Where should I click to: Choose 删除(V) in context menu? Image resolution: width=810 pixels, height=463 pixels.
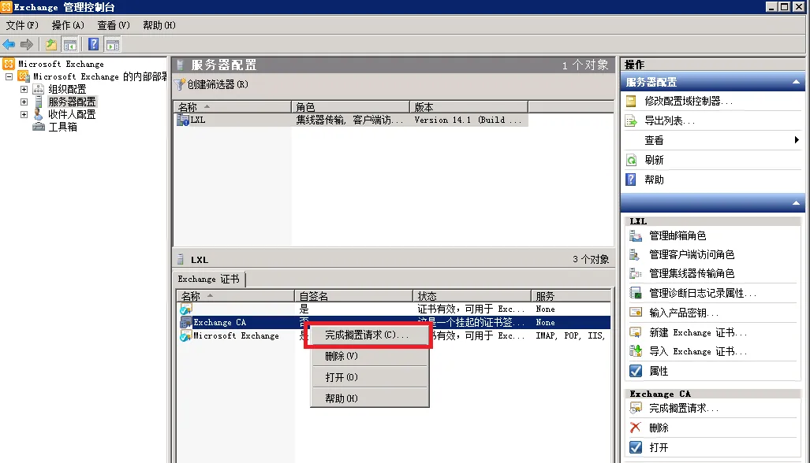click(x=369, y=356)
